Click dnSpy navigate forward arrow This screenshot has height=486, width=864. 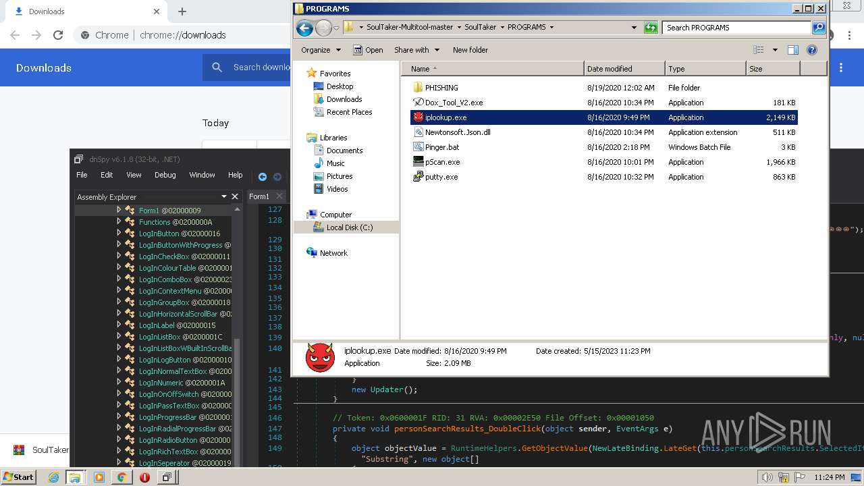pos(277,176)
